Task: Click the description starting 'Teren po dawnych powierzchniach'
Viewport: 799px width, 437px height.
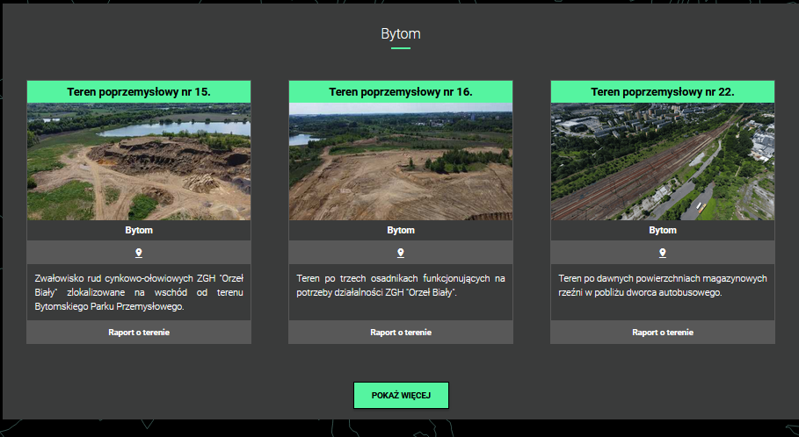Action: pyautogui.click(x=663, y=285)
